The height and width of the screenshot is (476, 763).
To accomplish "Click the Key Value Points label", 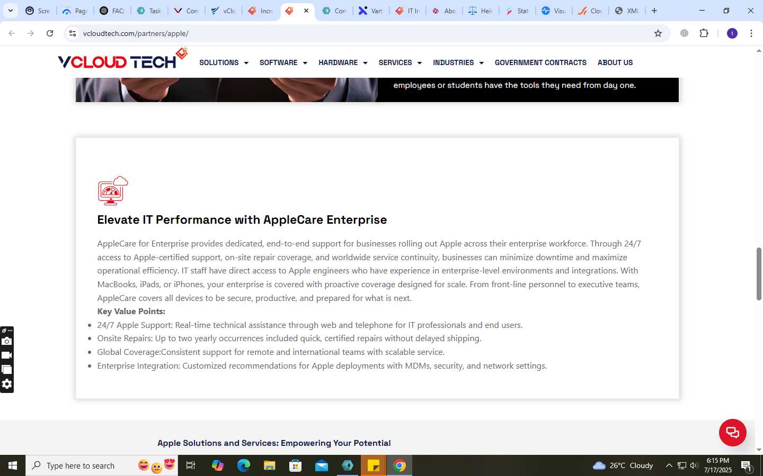I will 131,311.
